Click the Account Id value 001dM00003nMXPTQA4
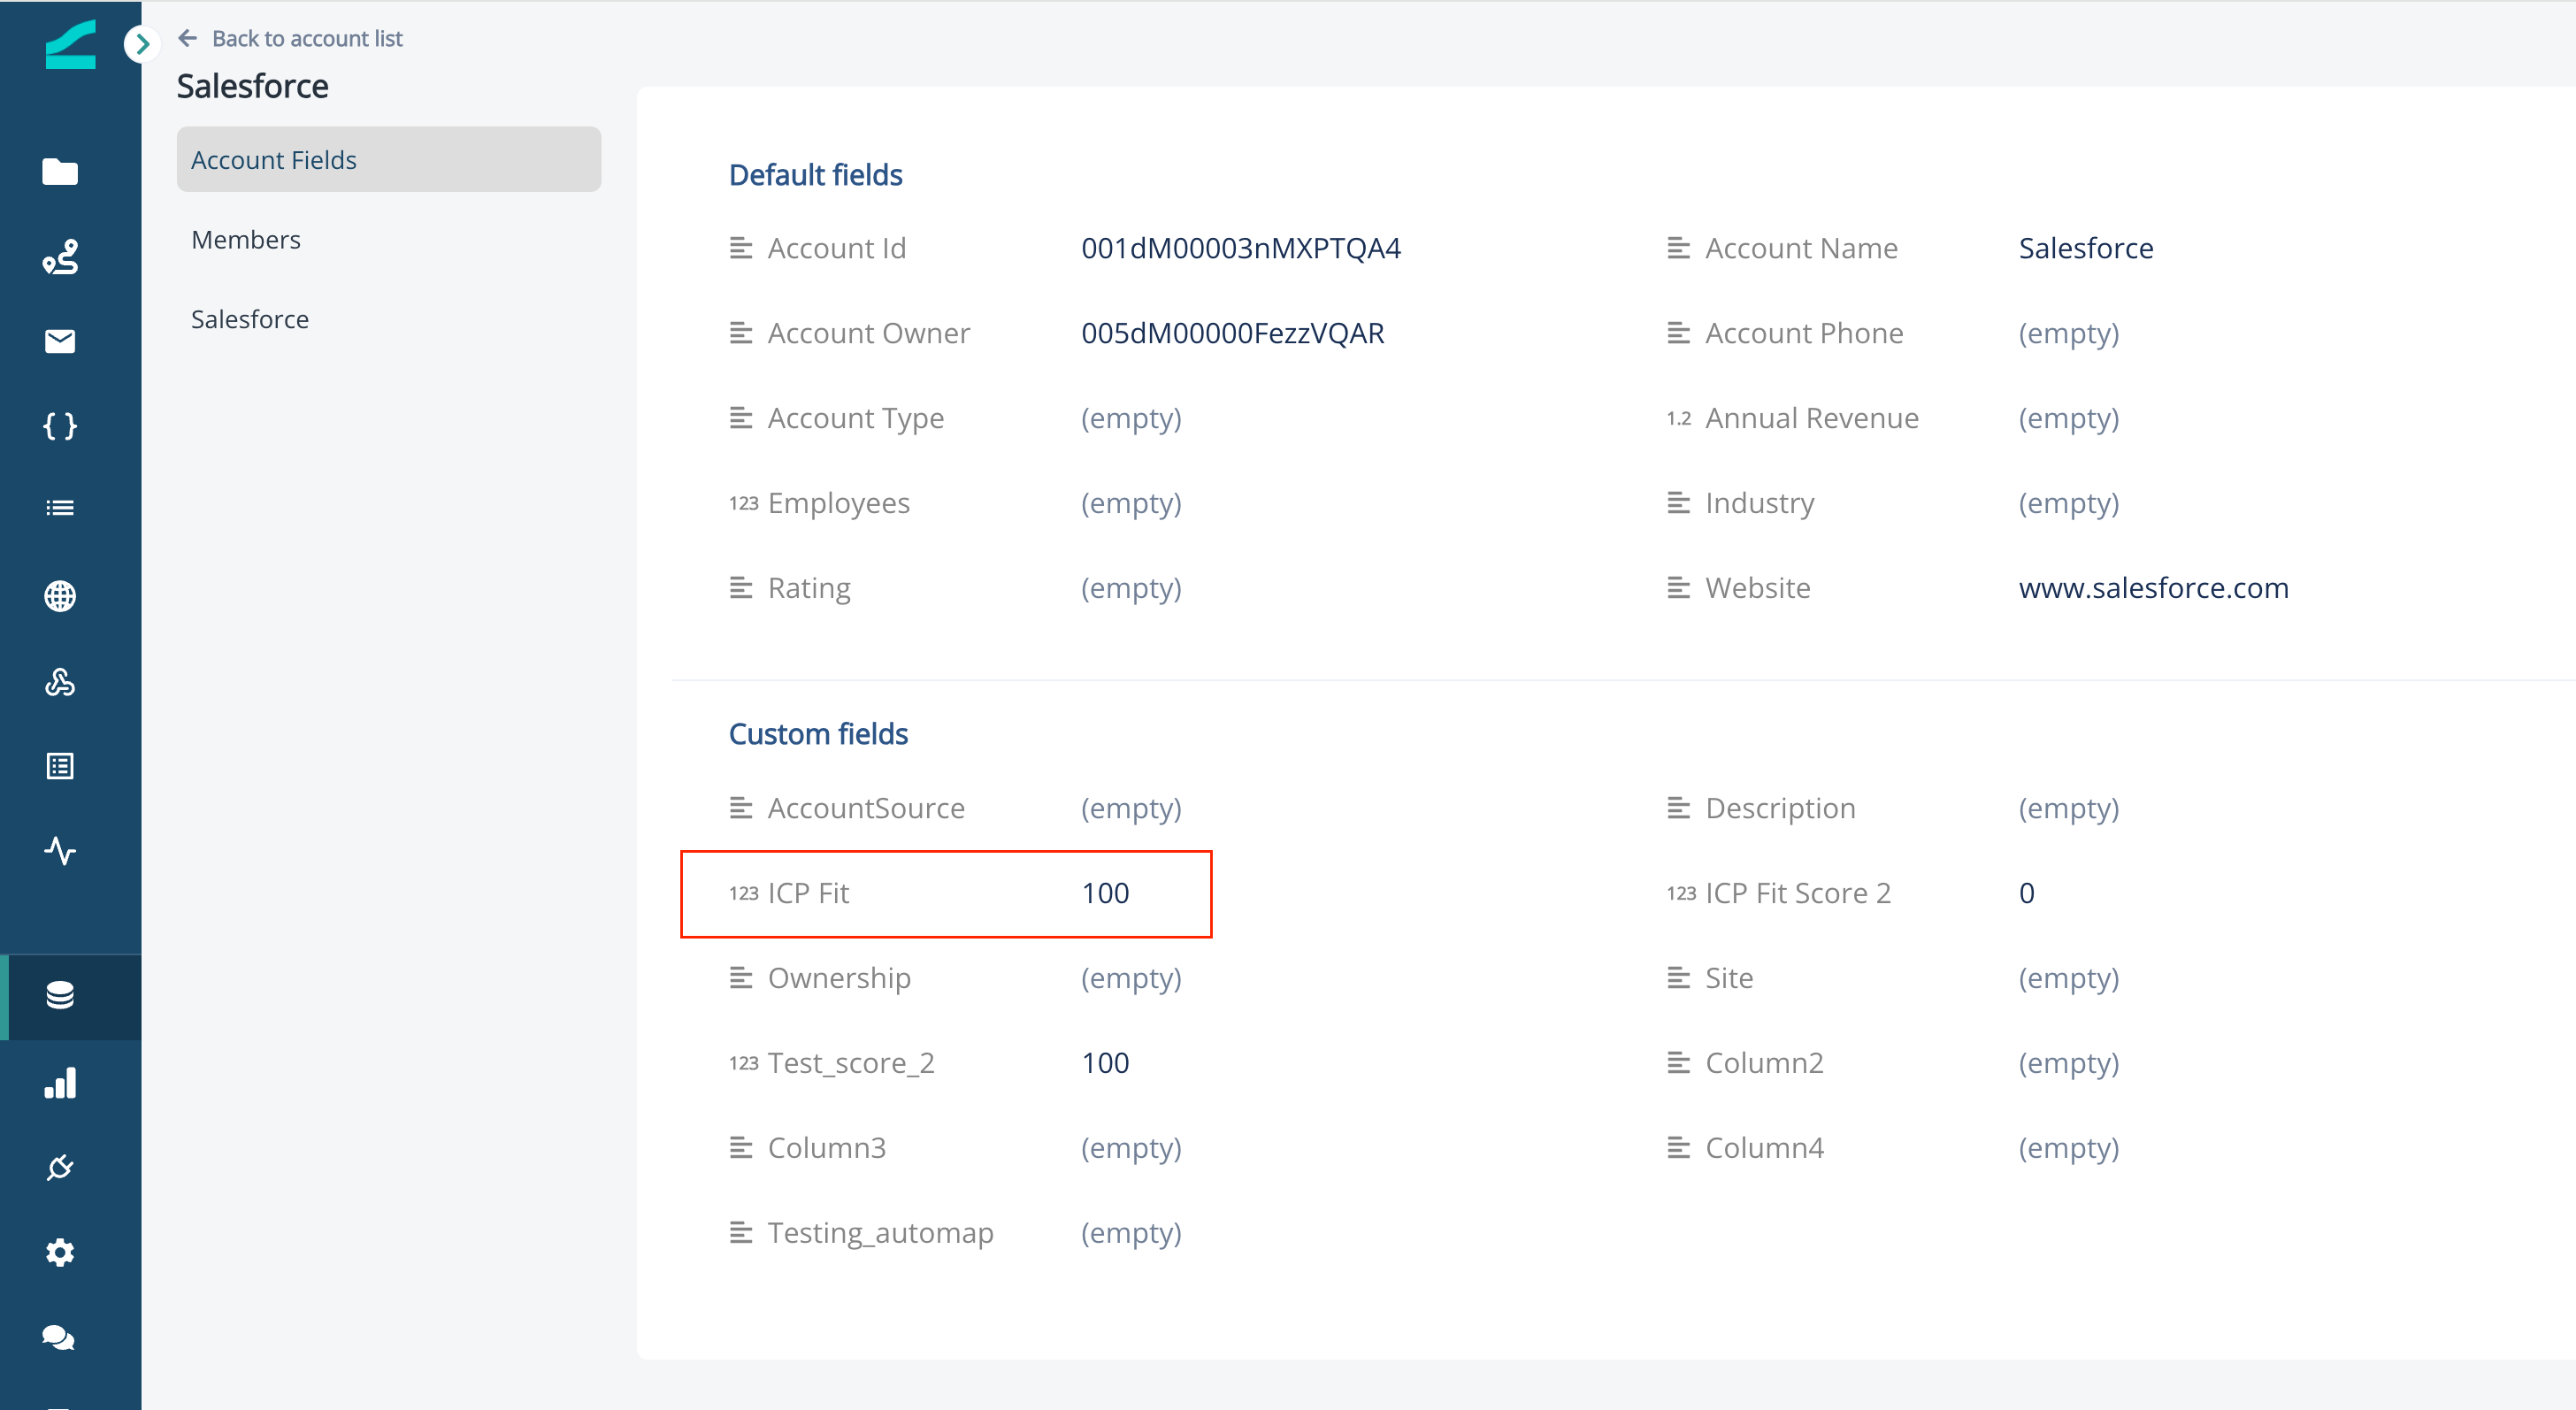Viewport: 2576px width, 1410px height. pos(1241,248)
